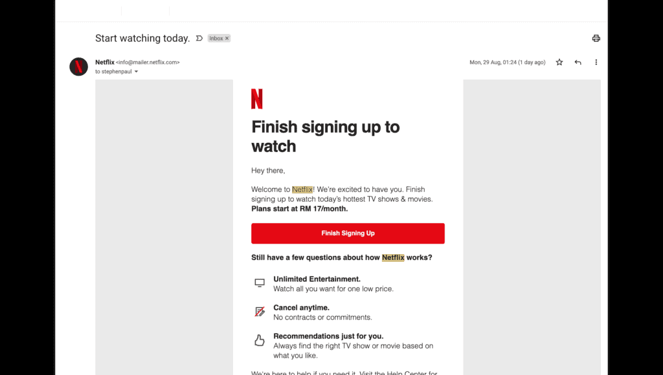Click the "Finish signing up to watch" heading
This screenshot has height=375, width=663.
[325, 136]
